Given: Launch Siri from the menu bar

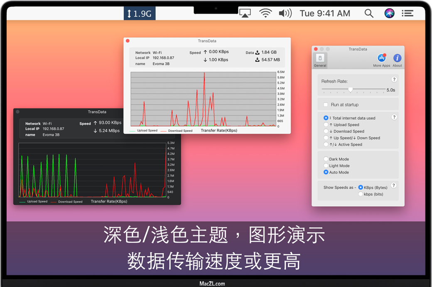Looking at the screenshot, I should [x=389, y=13].
